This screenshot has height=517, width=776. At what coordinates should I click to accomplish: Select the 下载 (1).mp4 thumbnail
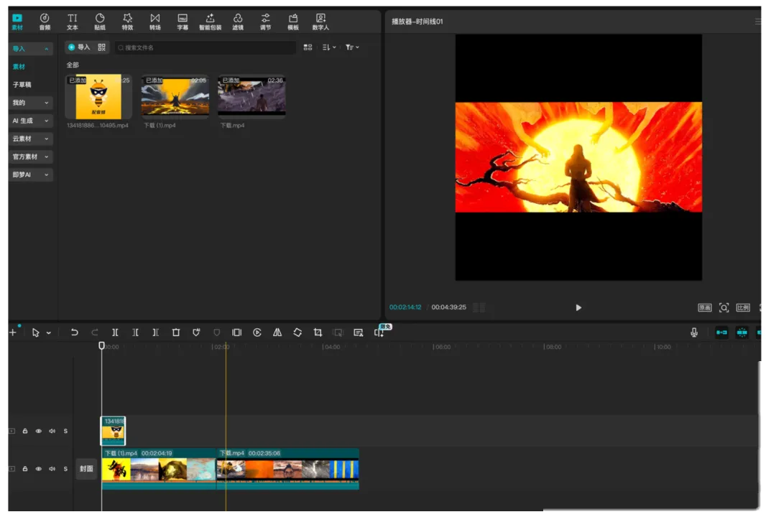175,96
